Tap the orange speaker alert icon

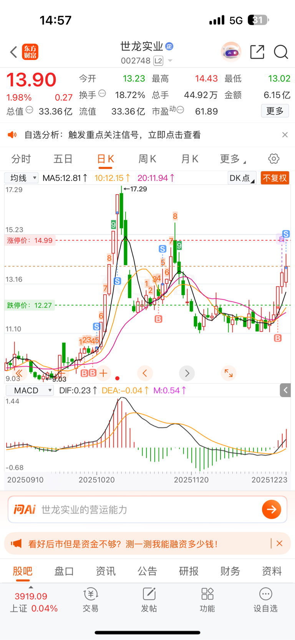(x=12, y=135)
